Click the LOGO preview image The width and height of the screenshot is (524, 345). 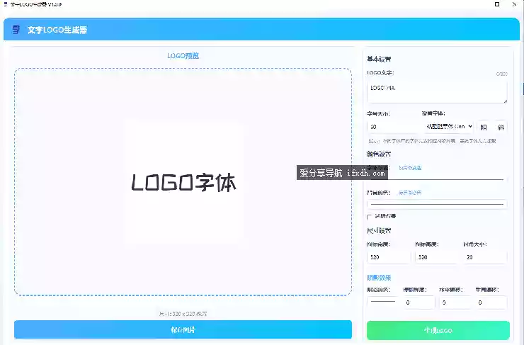tap(183, 182)
